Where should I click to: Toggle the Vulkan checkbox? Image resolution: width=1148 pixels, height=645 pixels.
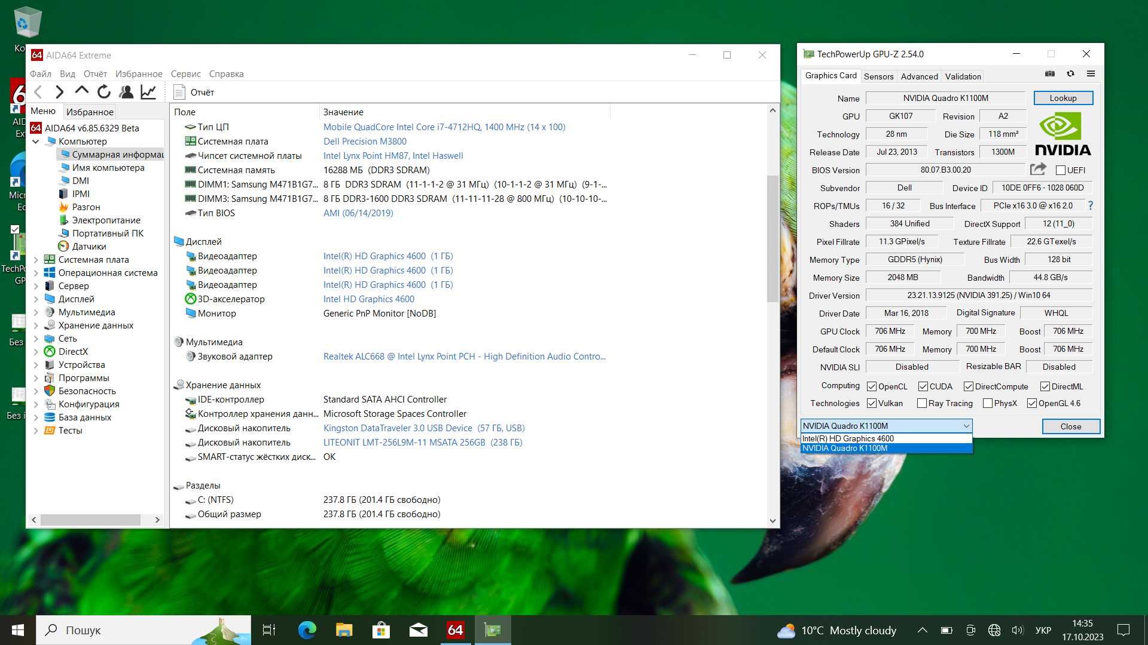pyautogui.click(x=872, y=403)
